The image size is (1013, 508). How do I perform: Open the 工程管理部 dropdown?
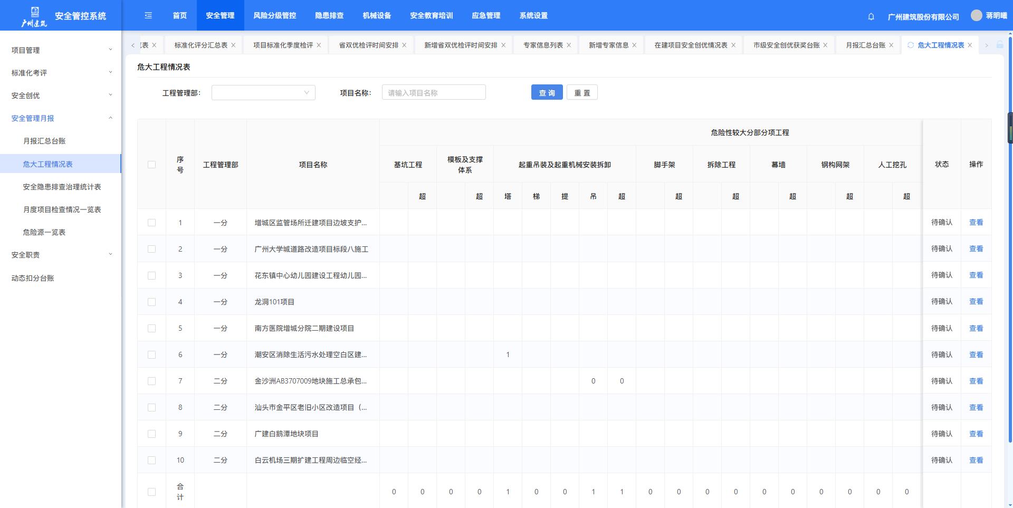263,93
